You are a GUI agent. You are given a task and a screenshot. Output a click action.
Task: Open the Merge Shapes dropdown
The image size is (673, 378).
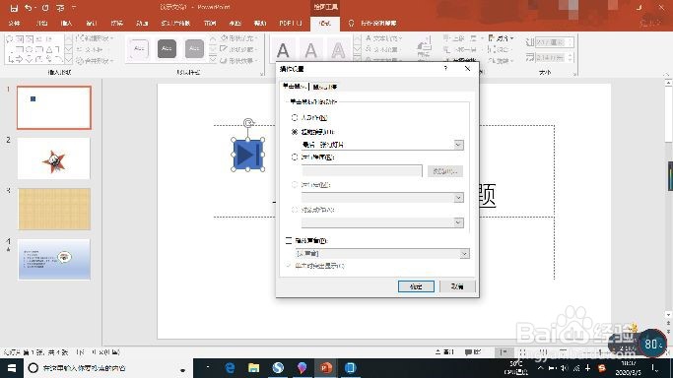pyautogui.click(x=95, y=61)
